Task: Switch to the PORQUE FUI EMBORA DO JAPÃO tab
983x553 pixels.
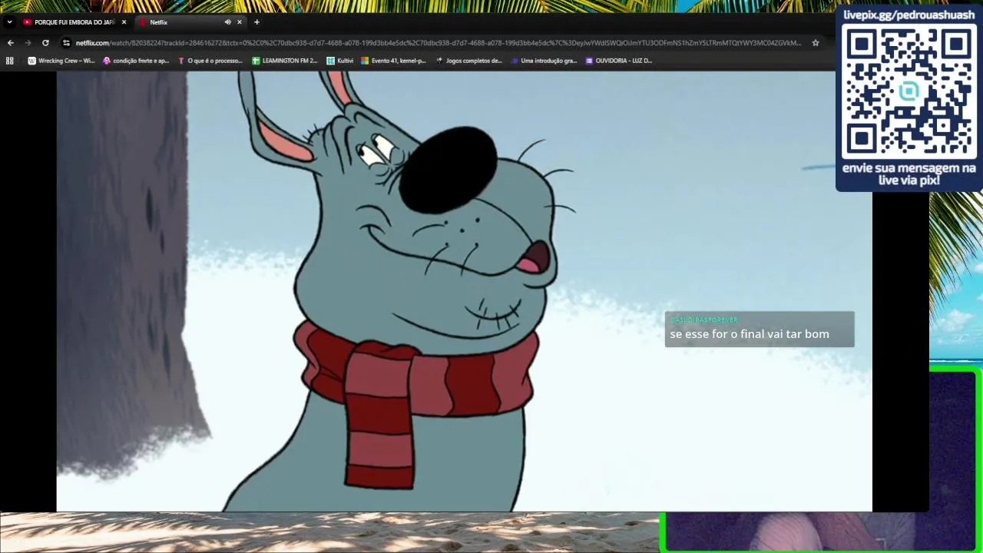Action: (74, 22)
